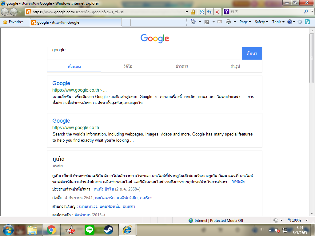Open Steam from taskbar
Viewport: 315px width, 236px height.
[109, 230]
